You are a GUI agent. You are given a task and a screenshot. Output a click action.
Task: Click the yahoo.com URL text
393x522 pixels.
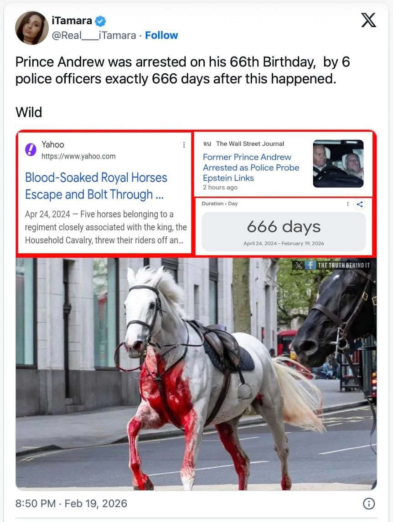(78, 156)
